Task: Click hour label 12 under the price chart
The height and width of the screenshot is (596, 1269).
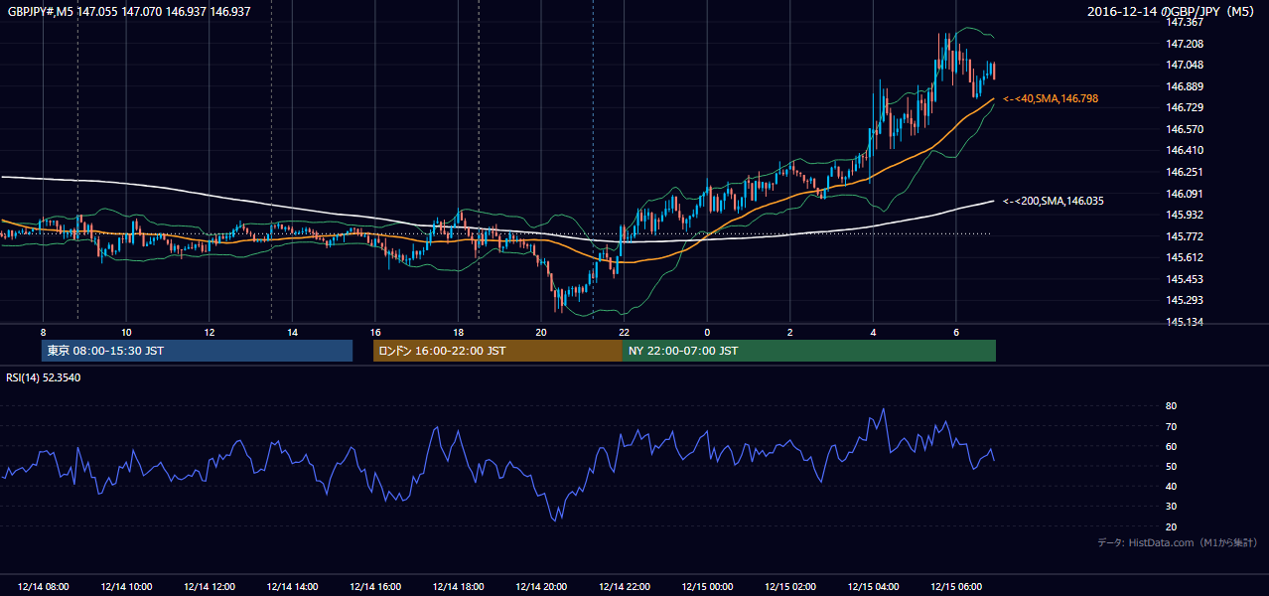Action: pos(210,332)
